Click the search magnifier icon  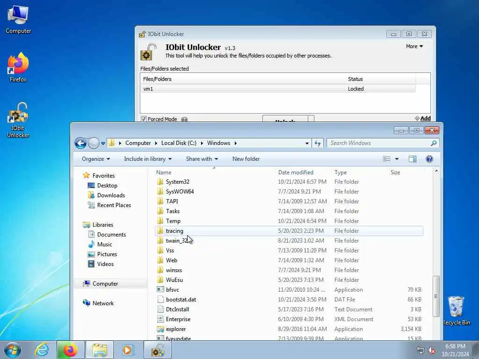[434, 143]
